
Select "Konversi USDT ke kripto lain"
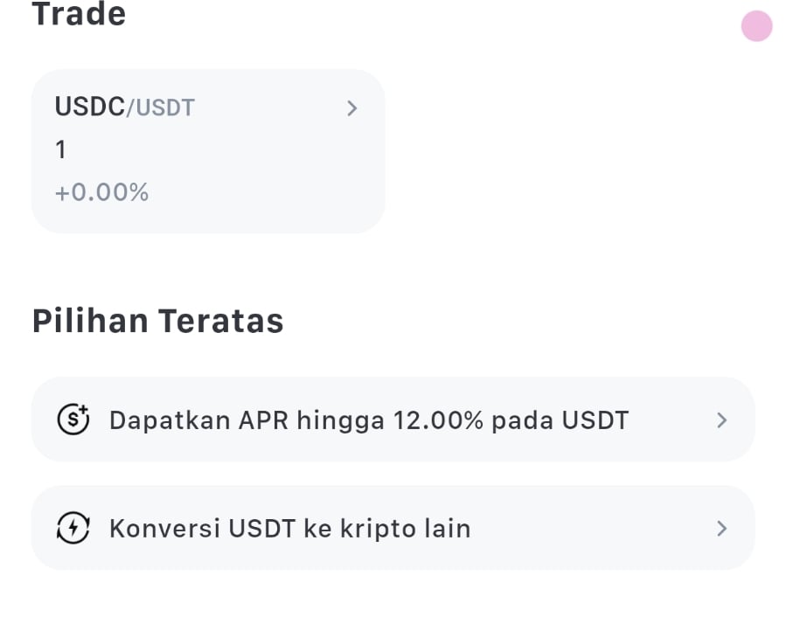coord(289,529)
